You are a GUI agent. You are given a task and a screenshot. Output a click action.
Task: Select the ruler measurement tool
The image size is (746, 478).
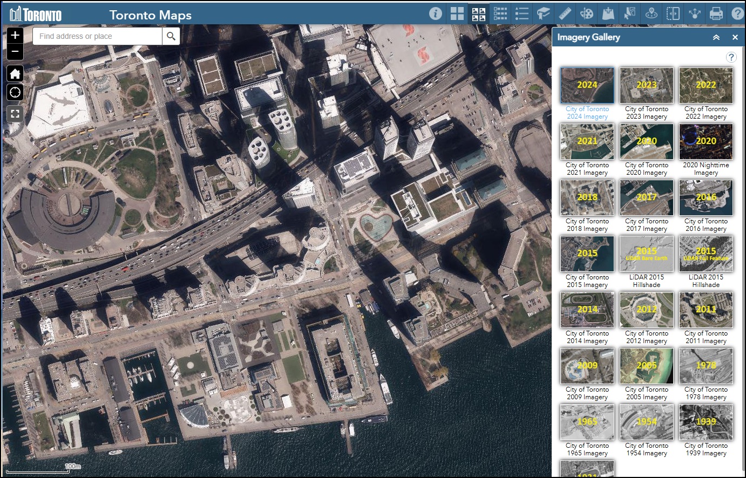[x=565, y=13]
